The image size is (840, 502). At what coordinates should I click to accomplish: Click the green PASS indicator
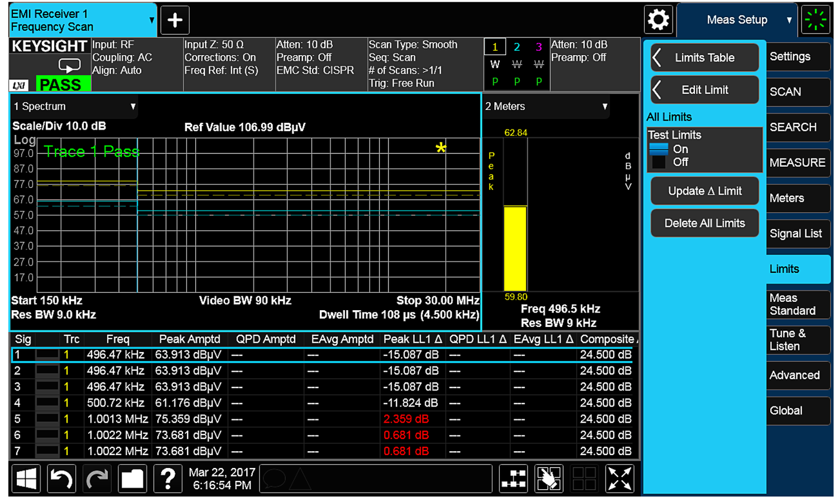pyautogui.click(x=63, y=84)
